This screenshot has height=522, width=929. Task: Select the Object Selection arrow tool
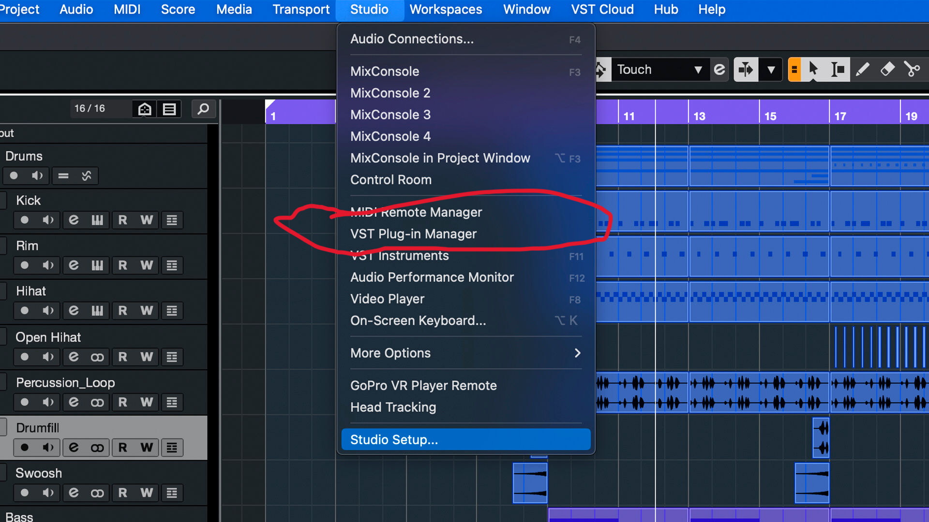click(x=813, y=70)
